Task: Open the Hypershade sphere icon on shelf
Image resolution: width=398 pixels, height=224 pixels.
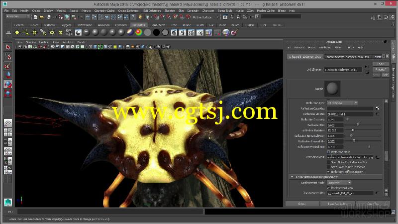Action: [x=226, y=32]
